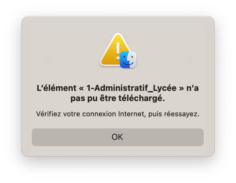Click the opening guillemet before 1-Administratif_Lycée
Viewport: 236px width, 183px height.
tap(82, 88)
